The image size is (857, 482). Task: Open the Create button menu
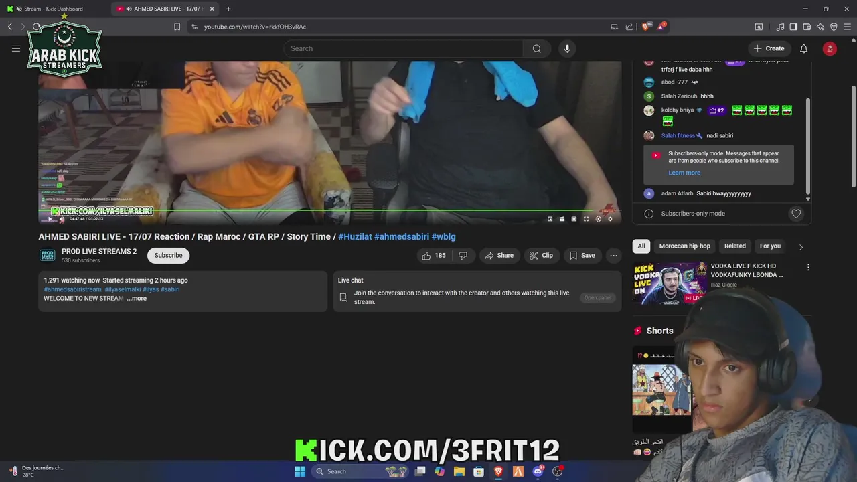(769, 48)
